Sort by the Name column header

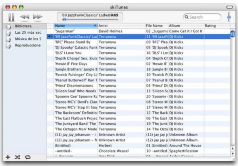[76, 26]
